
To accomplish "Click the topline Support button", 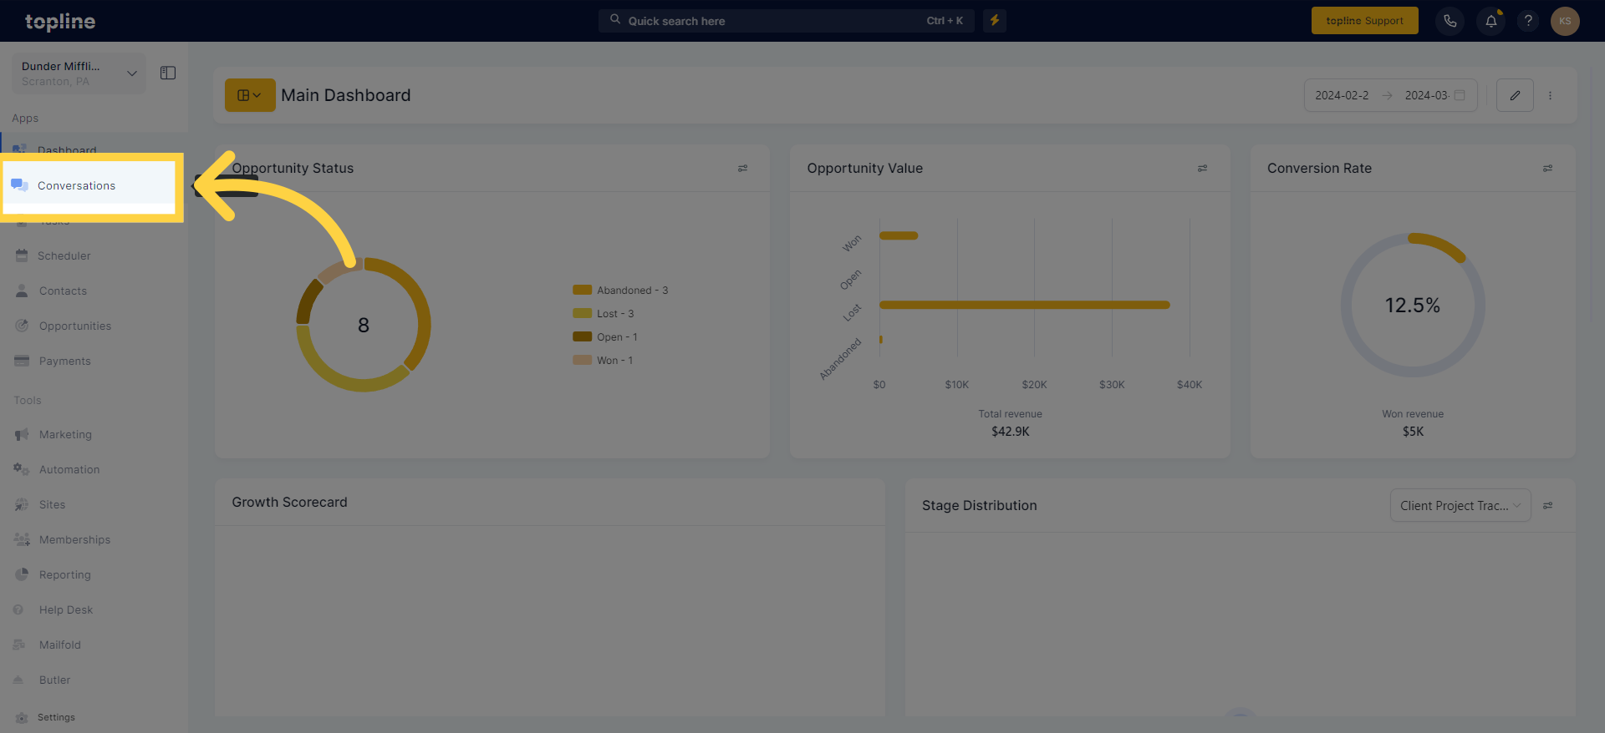I will point(1364,21).
